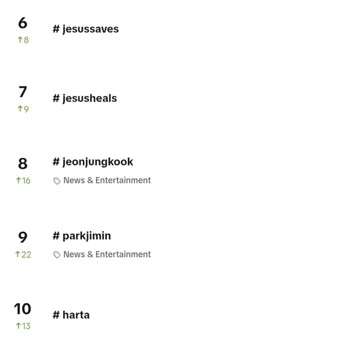Open the #jesusheals hashtag
344x343 pixels.
(85, 99)
